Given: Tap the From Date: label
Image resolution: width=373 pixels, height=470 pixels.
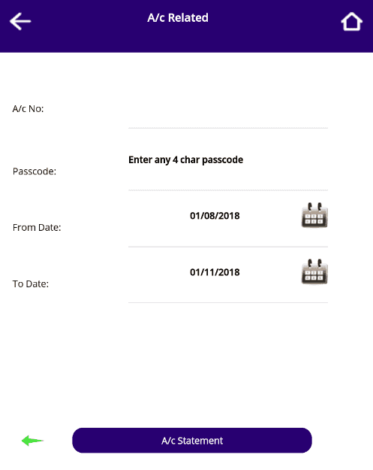Looking at the screenshot, I should tap(37, 228).
